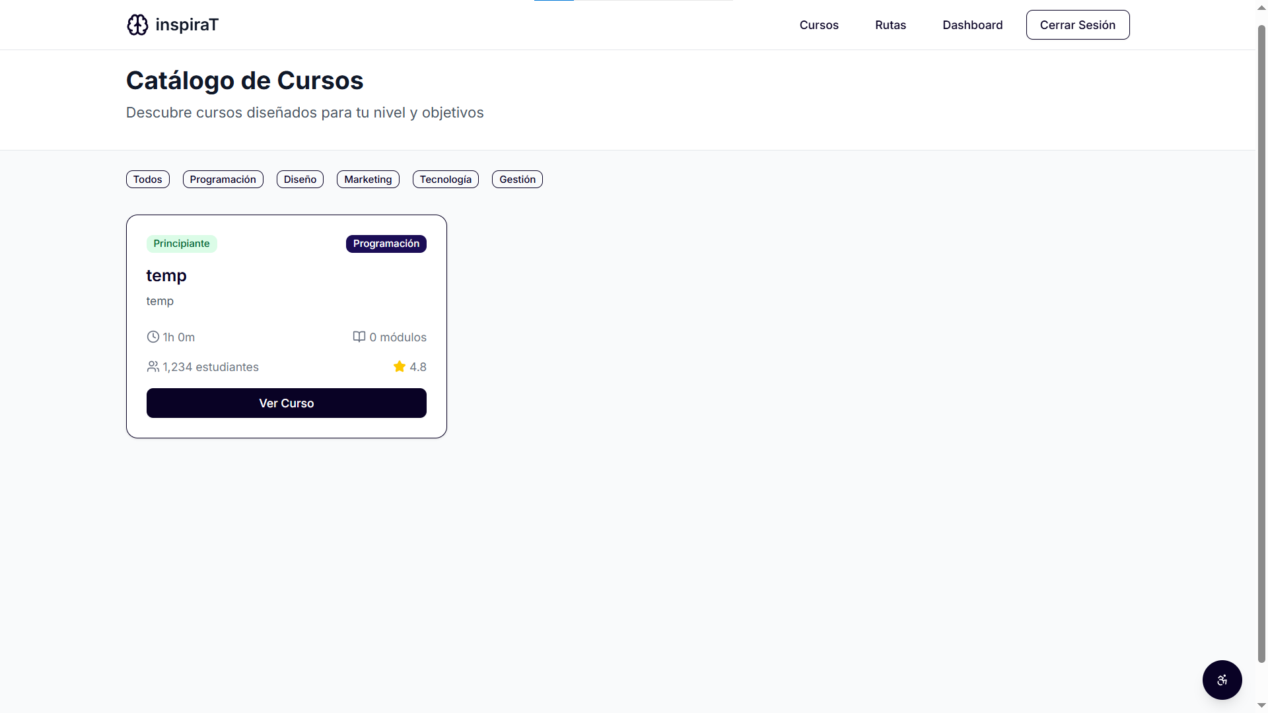Filter courses by Gestión
Viewport: 1268px width, 713px height.
(x=517, y=180)
